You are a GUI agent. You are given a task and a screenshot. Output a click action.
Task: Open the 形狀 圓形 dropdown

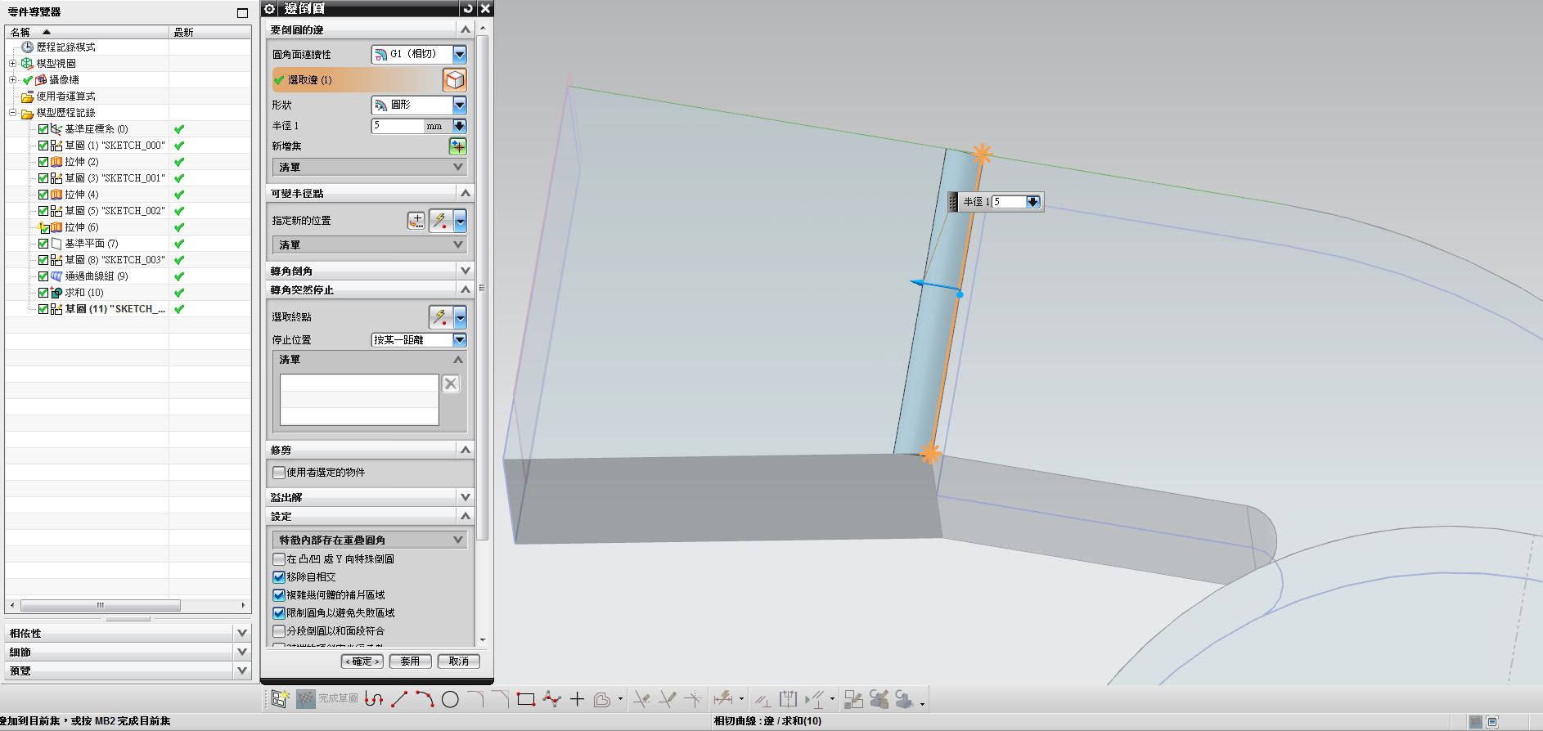pos(460,105)
